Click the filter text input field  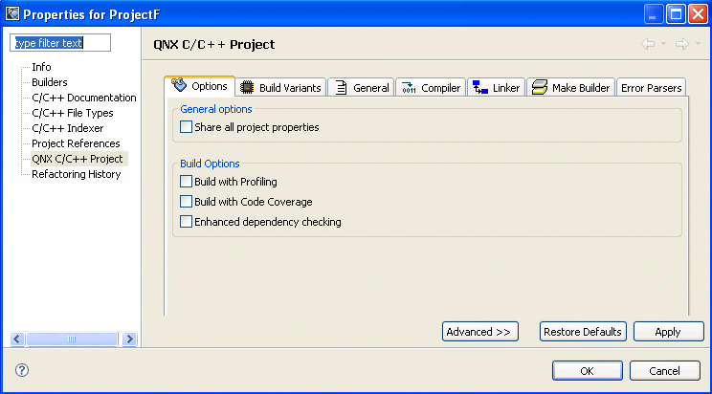tap(61, 43)
